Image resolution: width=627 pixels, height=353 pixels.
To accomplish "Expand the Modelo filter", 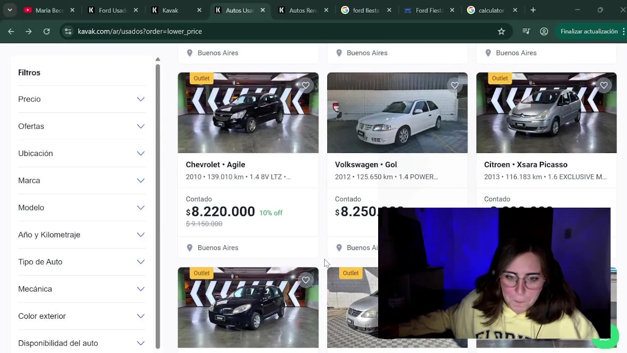I will [x=81, y=207].
